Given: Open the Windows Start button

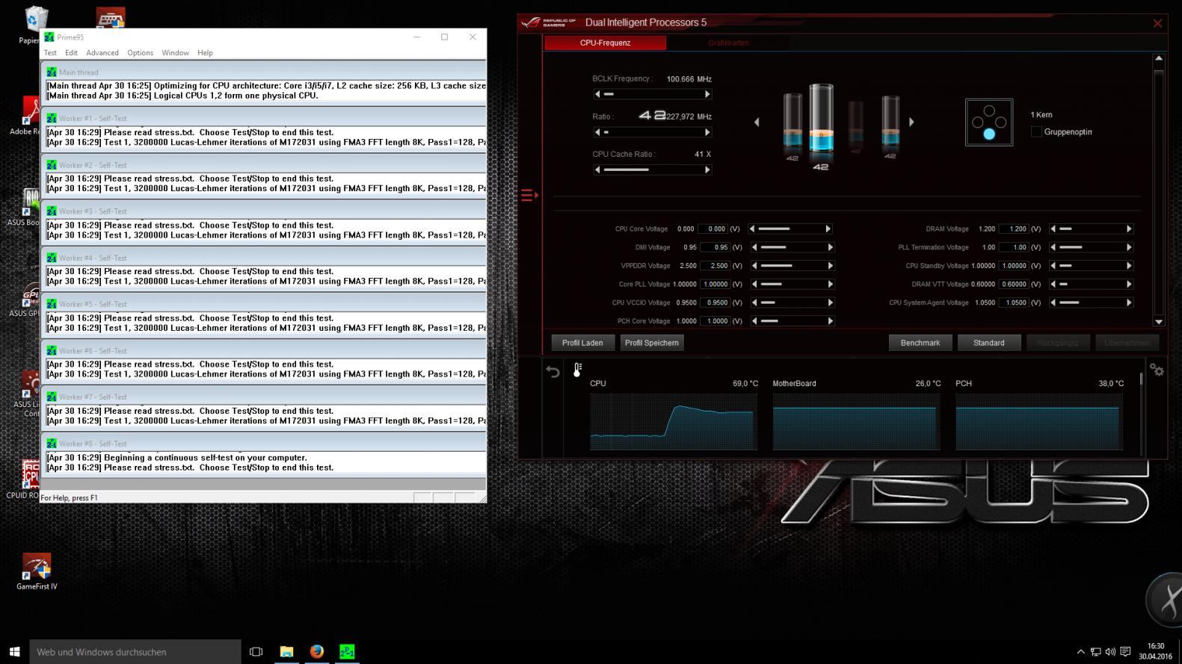Looking at the screenshot, I should (x=14, y=651).
